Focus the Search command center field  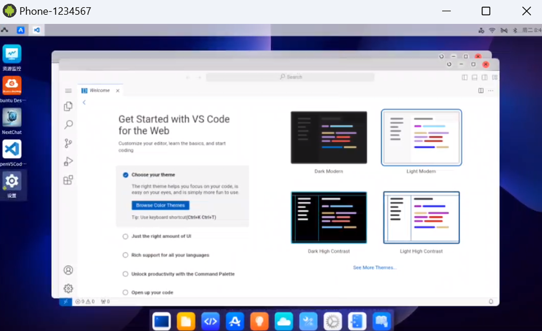point(290,77)
